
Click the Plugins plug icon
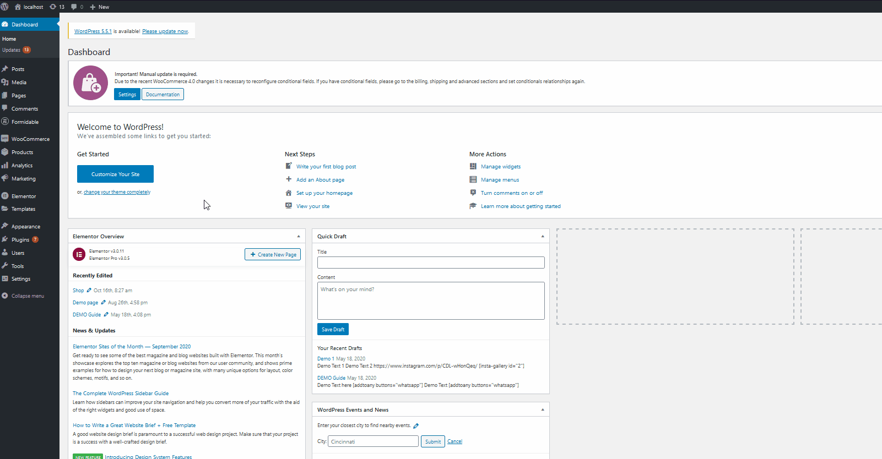click(x=5, y=239)
